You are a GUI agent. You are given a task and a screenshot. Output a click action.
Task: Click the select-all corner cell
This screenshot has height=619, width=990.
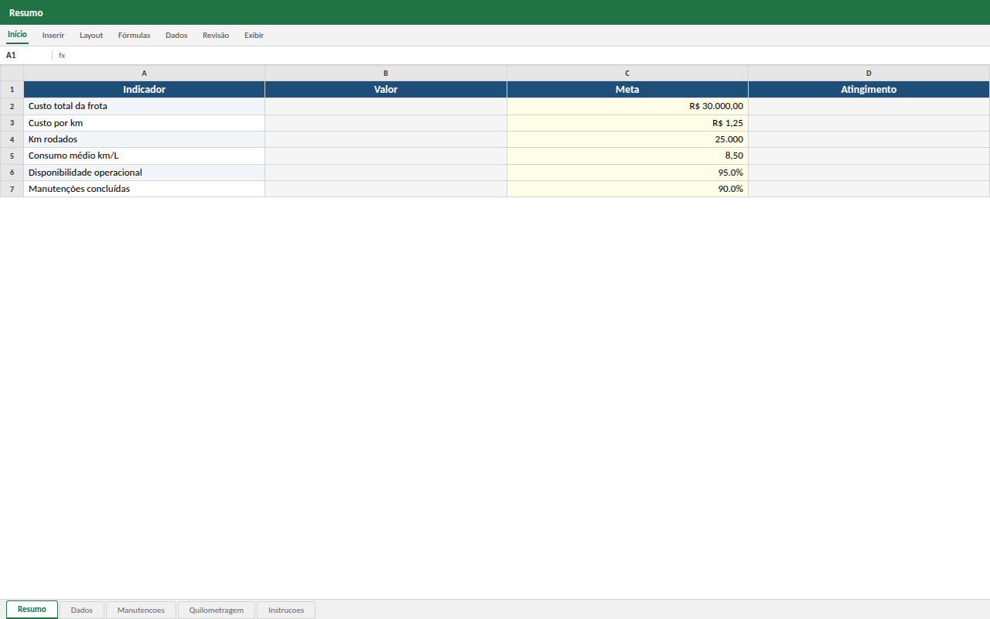pyautogui.click(x=12, y=74)
